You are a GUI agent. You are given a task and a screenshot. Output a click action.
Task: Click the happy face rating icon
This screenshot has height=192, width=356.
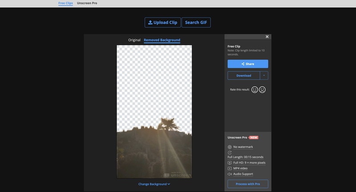coord(255,90)
